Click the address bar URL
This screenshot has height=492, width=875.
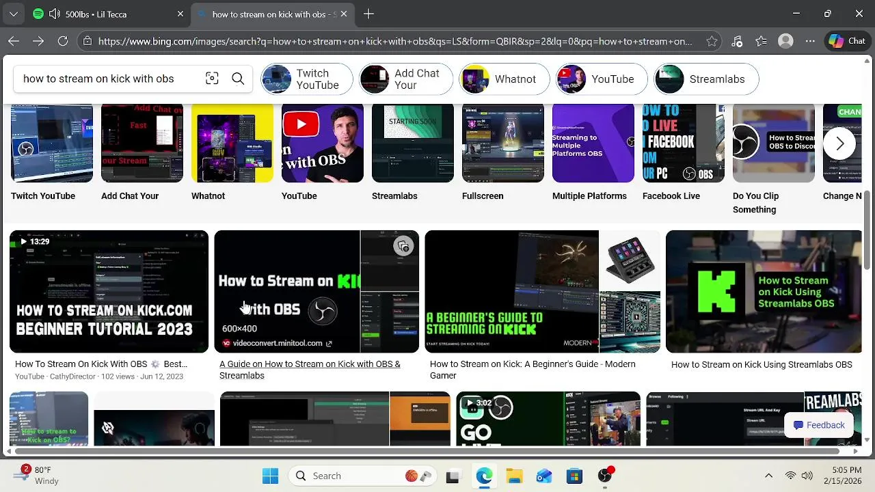tap(395, 41)
